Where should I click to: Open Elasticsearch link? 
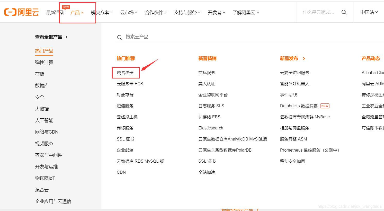(x=211, y=128)
